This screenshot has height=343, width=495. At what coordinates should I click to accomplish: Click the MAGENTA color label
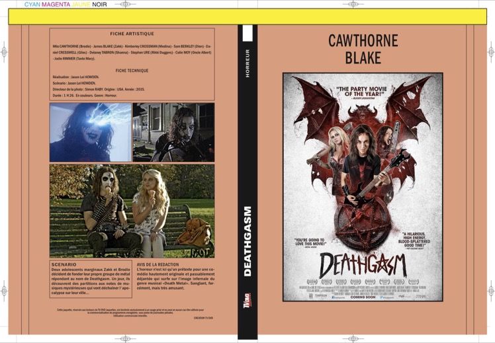56,5
